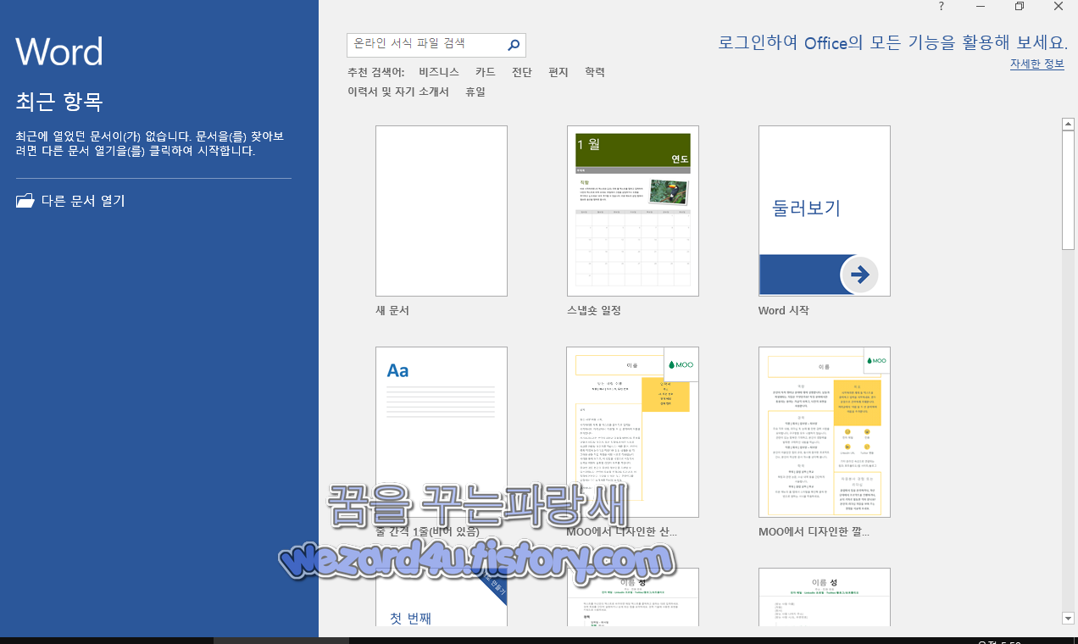
Task: Open the Help question mark icon
Action: tap(941, 7)
